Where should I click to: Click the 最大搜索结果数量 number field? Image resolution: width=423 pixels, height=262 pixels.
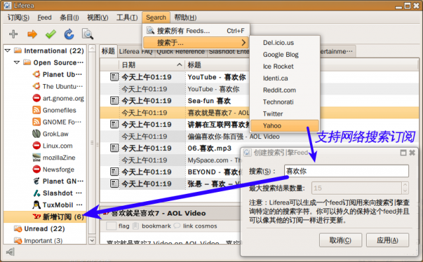pyautogui.click(x=357, y=188)
